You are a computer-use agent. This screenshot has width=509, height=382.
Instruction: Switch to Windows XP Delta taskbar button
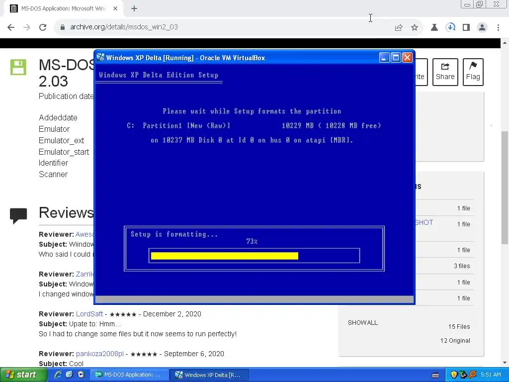point(210,375)
